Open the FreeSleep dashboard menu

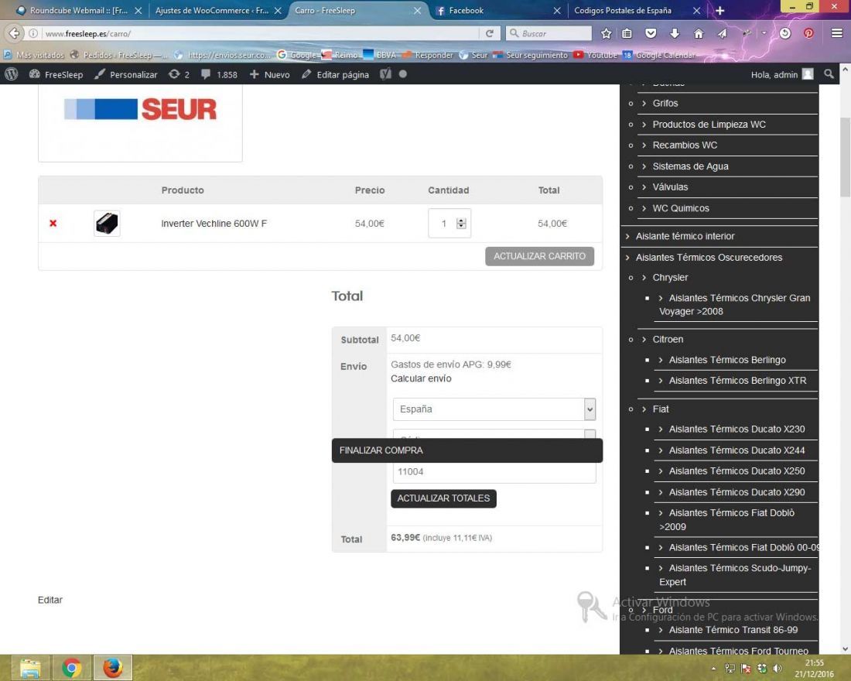(56, 74)
